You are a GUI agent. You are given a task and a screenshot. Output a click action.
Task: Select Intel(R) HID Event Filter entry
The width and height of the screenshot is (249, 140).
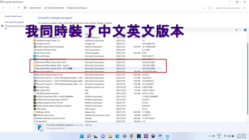97,50
